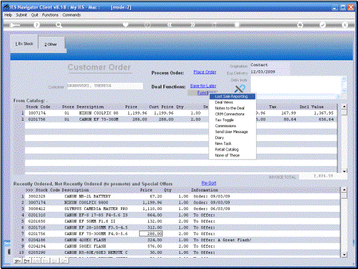Image resolution: width=358 pixels, height=269 pixels.
Task: Click the key icon in the toolbar
Action: pos(15,25)
